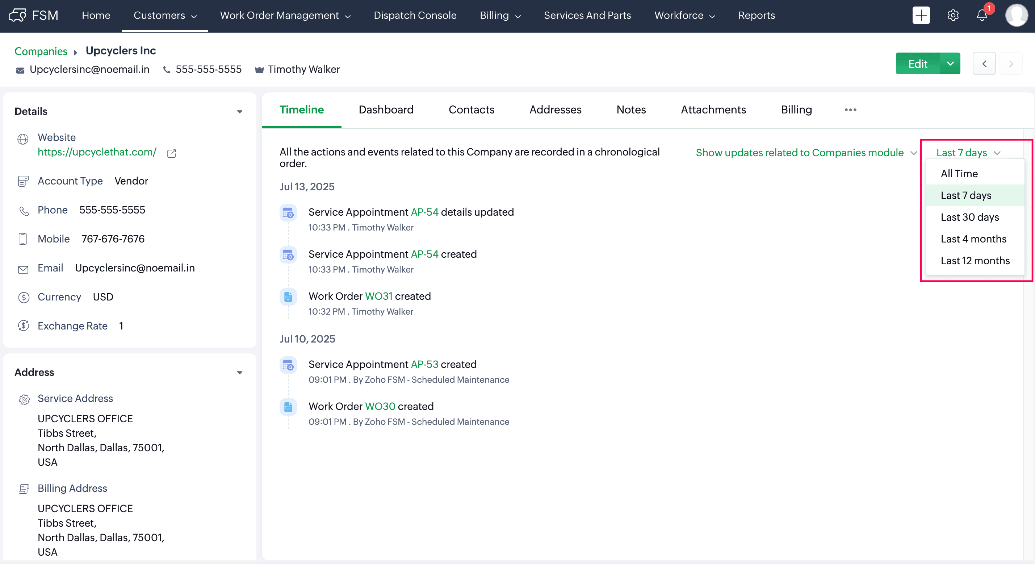
Task: Open the more tabs ellipsis icon
Action: [850, 110]
